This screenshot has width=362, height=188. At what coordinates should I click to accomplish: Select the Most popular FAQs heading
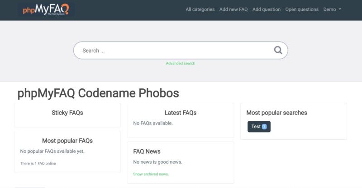point(67,141)
